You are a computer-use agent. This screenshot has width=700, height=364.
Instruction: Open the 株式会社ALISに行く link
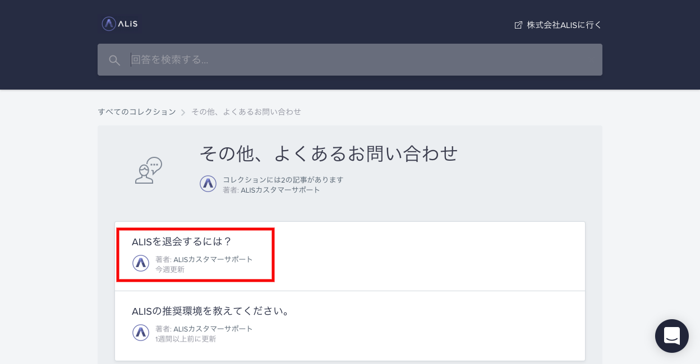[x=564, y=25]
